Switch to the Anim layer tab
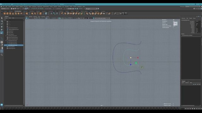The width and height of the screenshot is (202, 113). (x=188, y=81)
